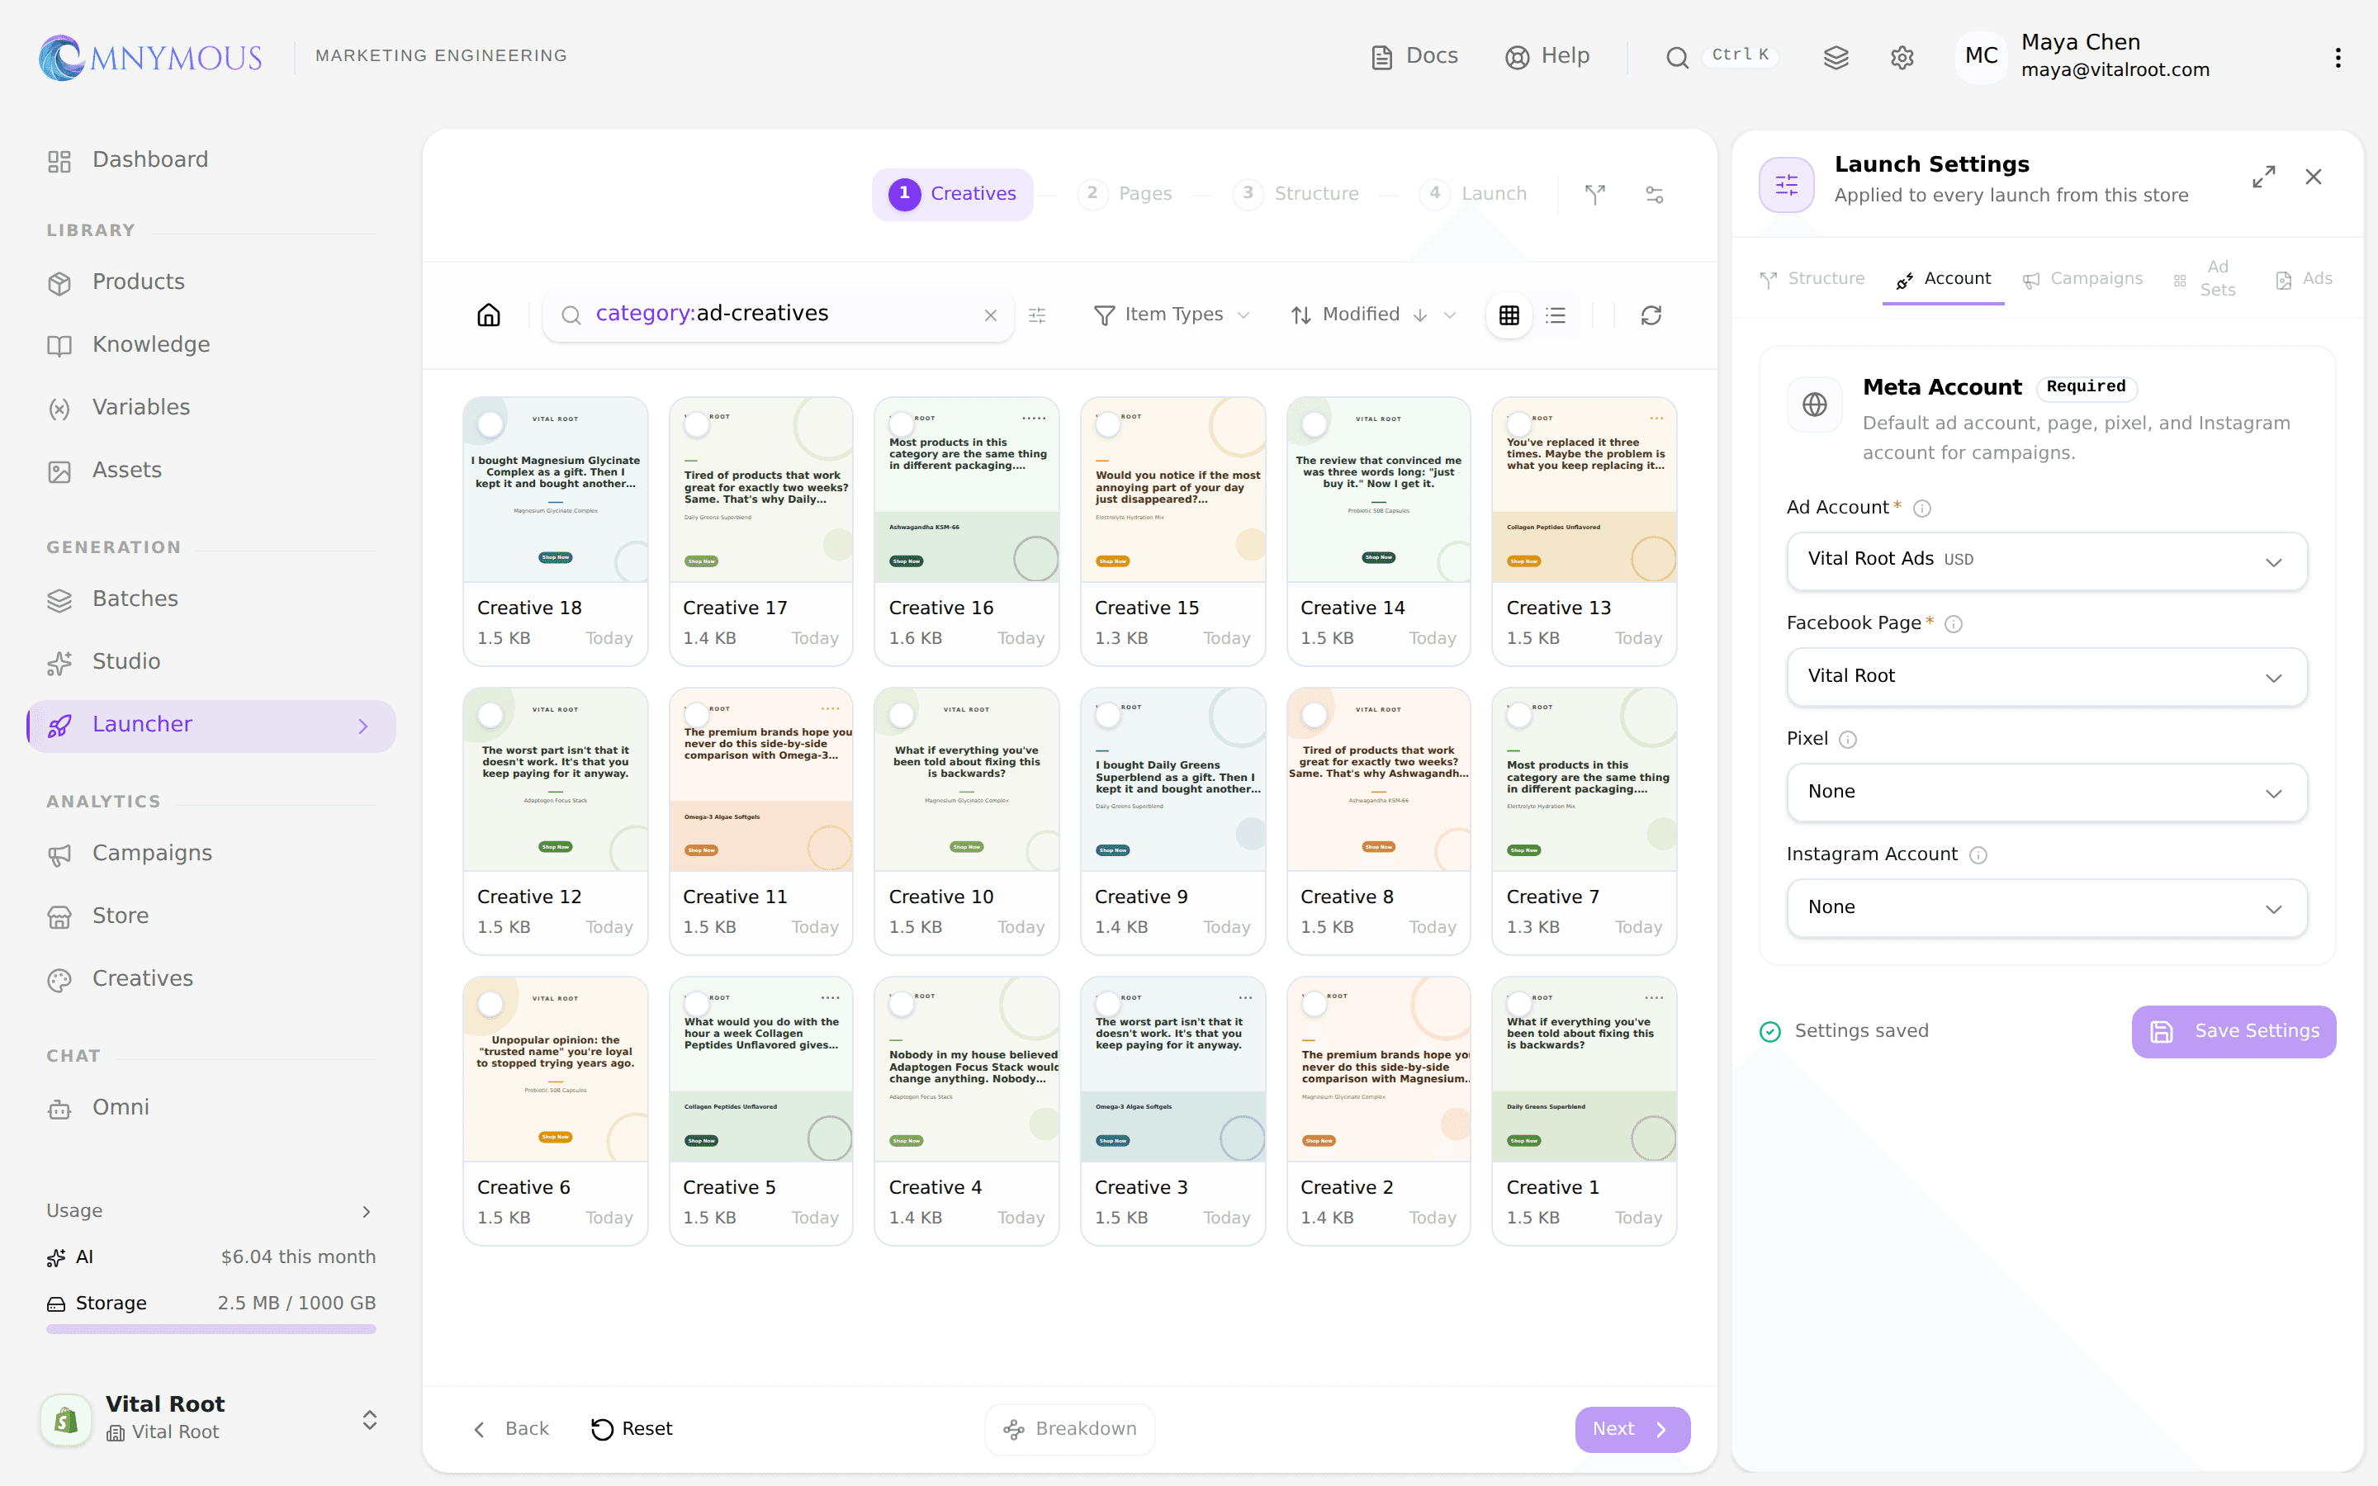This screenshot has height=1486, width=2378.
Task: Open the Ad Account dropdown
Action: (x=2046, y=561)
